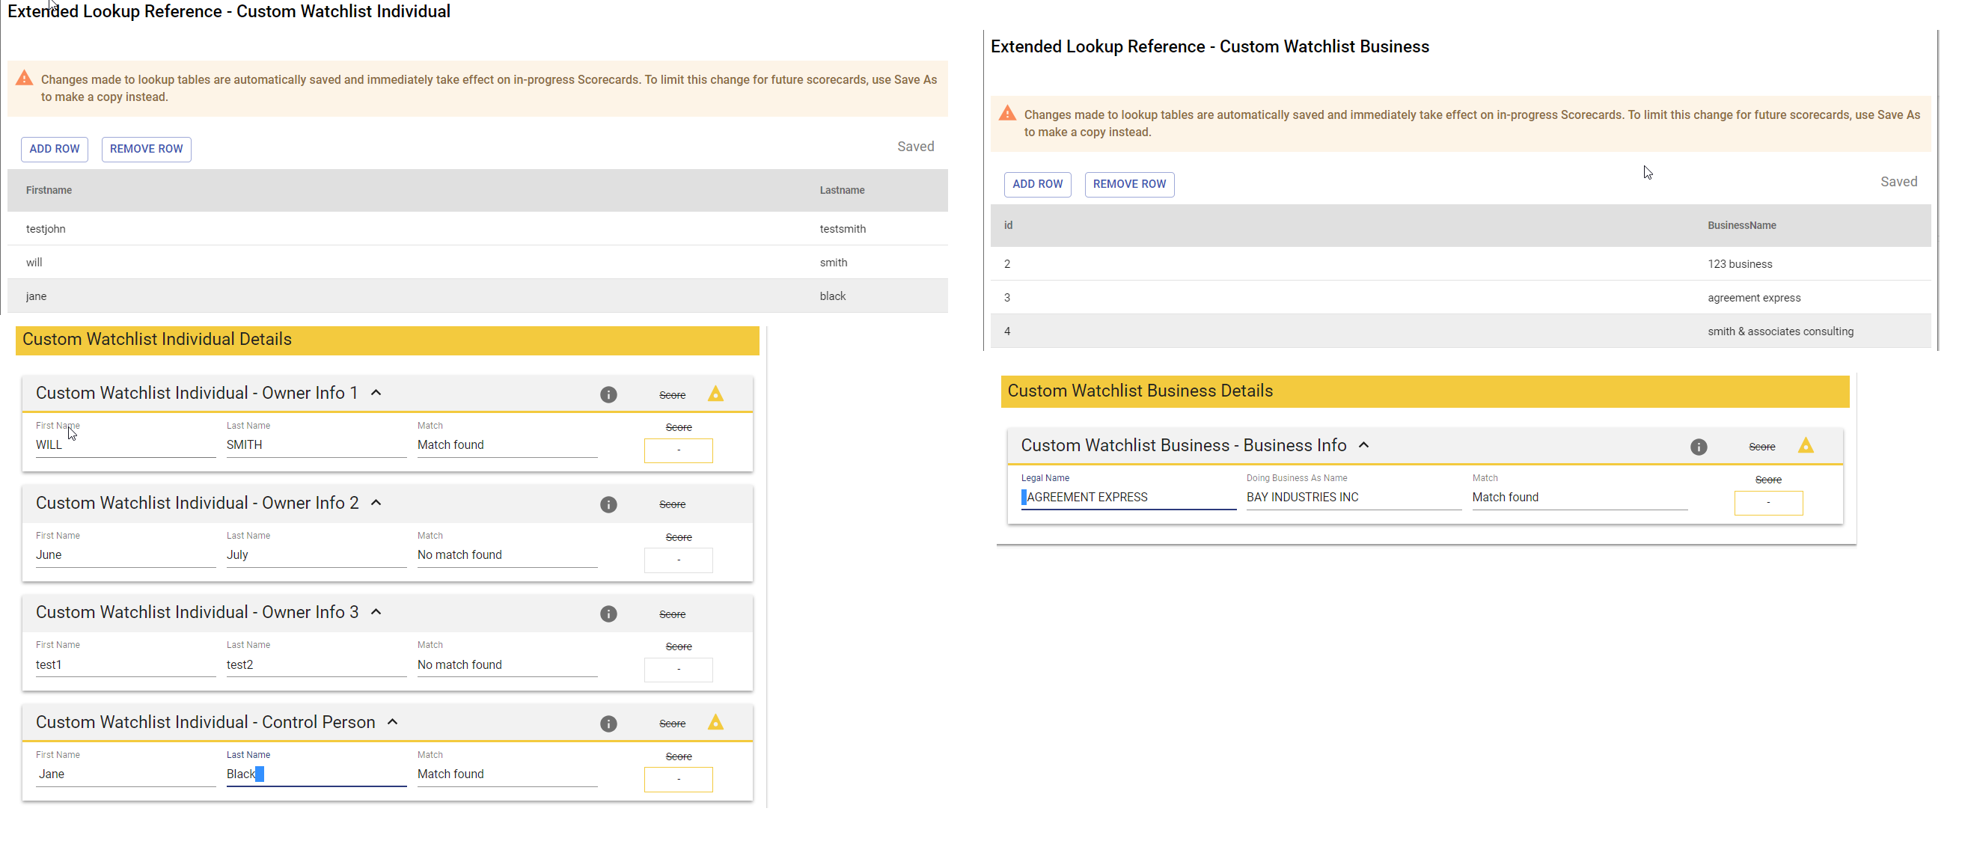This screenshot has width=1968, height=841.
Task: Click Last Name field containing Black
Action: point(317,774)
